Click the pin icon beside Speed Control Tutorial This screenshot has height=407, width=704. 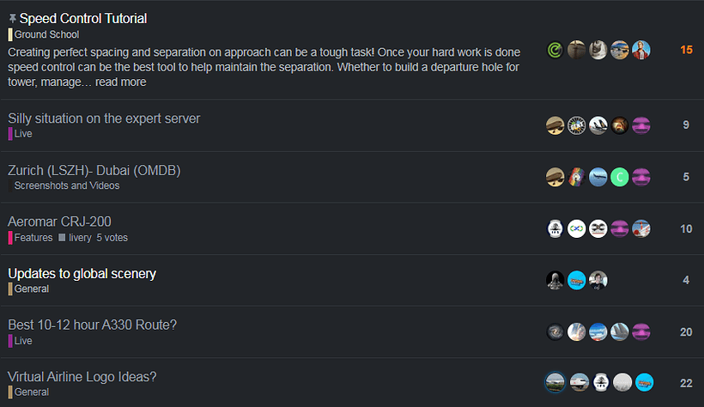click(x=12, y=18)
